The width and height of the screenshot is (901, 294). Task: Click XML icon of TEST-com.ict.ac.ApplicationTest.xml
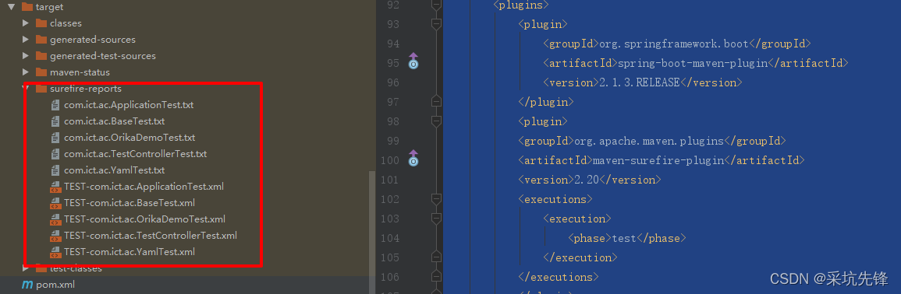55,186
